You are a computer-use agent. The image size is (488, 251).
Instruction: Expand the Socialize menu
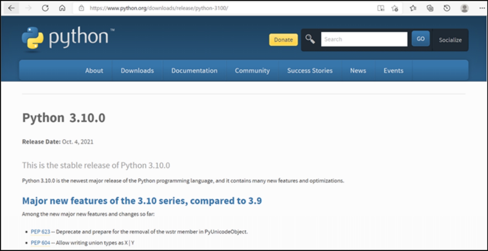pos(450,40)
